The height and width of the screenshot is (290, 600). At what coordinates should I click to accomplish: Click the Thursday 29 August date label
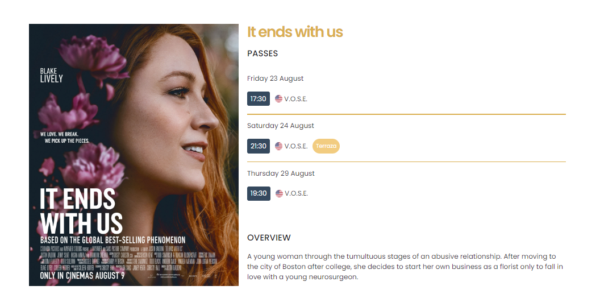pos(281,173)
